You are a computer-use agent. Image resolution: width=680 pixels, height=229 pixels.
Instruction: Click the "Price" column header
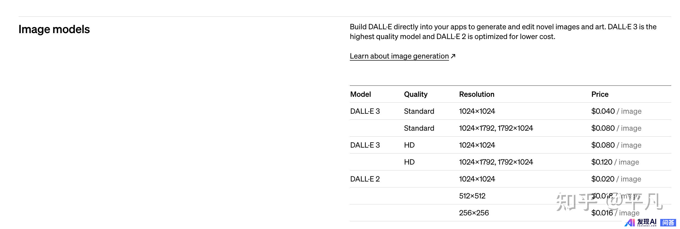click(599, 94)
